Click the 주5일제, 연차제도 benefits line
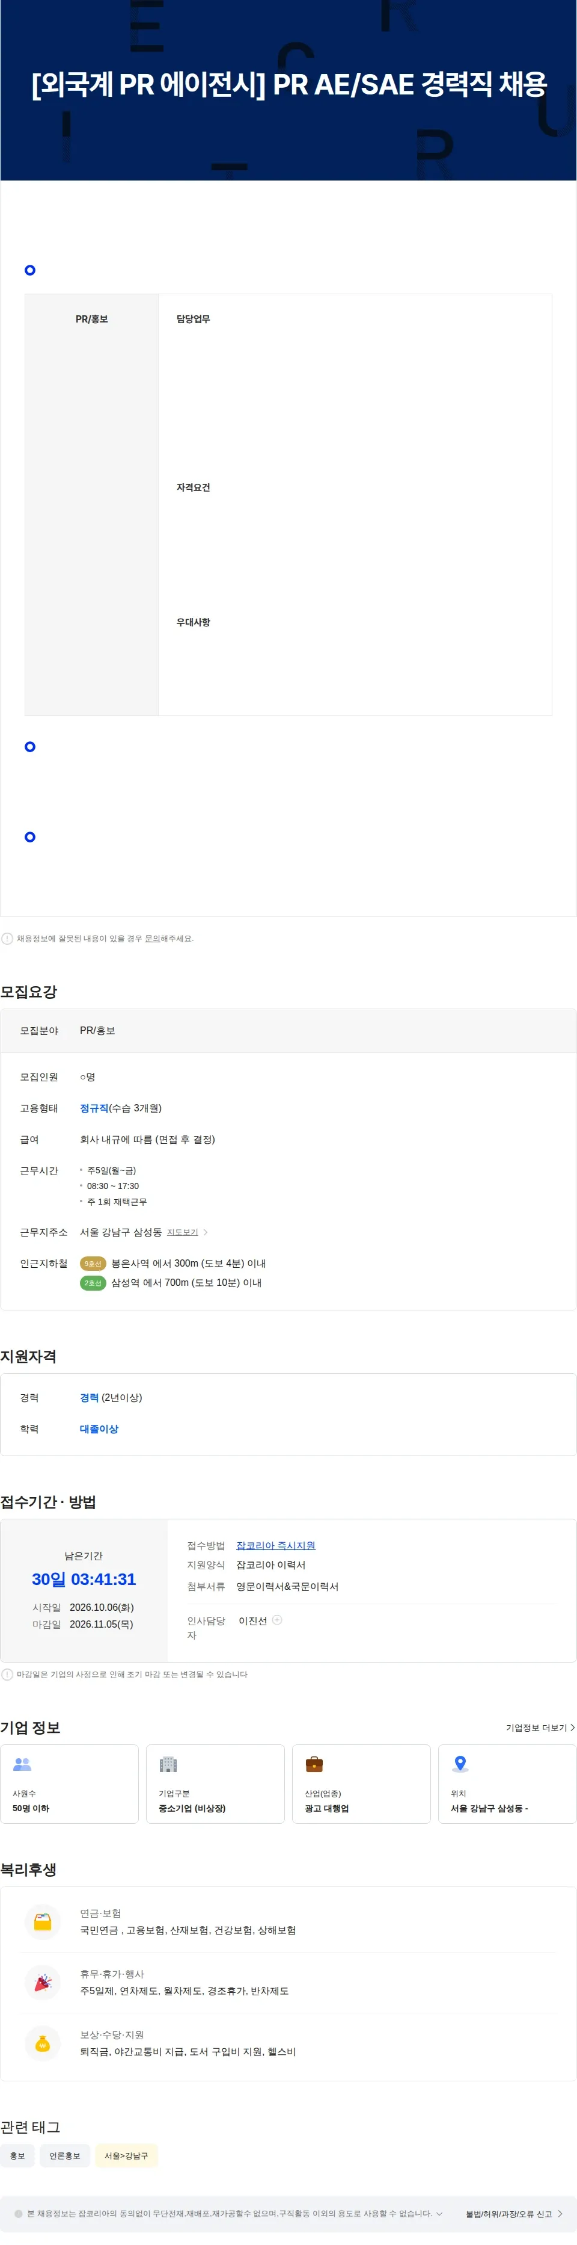 click(185, 1992)
